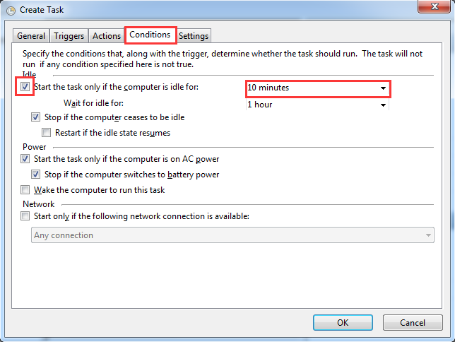455x342 pixels.
Task: Enable Wake the computer to run this task
Action: point(25,190)
